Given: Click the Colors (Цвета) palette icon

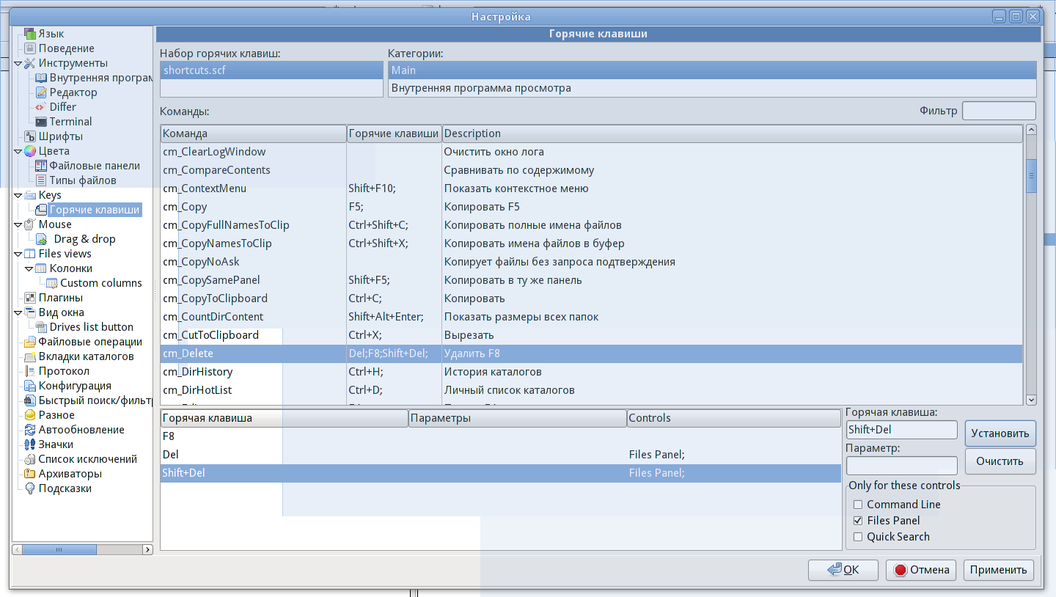Looking at the screenshot, I should click(x=30, y=151).
